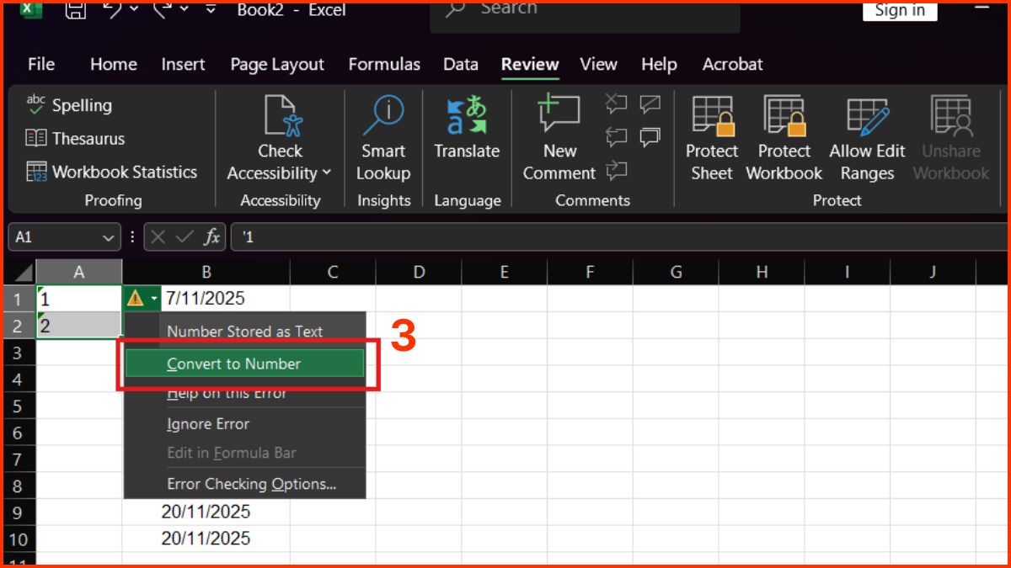Image resolution: width=1011 pixels, height=568 pixels.
Task: Insert a New Comment
Action: click(x=559, y=139)
